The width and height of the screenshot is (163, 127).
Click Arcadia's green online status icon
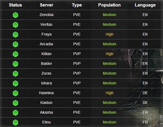(x=15, y=44)
